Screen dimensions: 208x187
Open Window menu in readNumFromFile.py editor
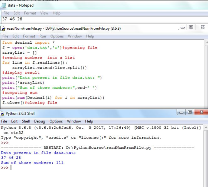pyautogui.click(x=75, y=36)
